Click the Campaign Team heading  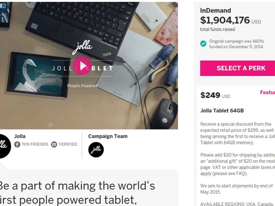[x=108, y=136]
